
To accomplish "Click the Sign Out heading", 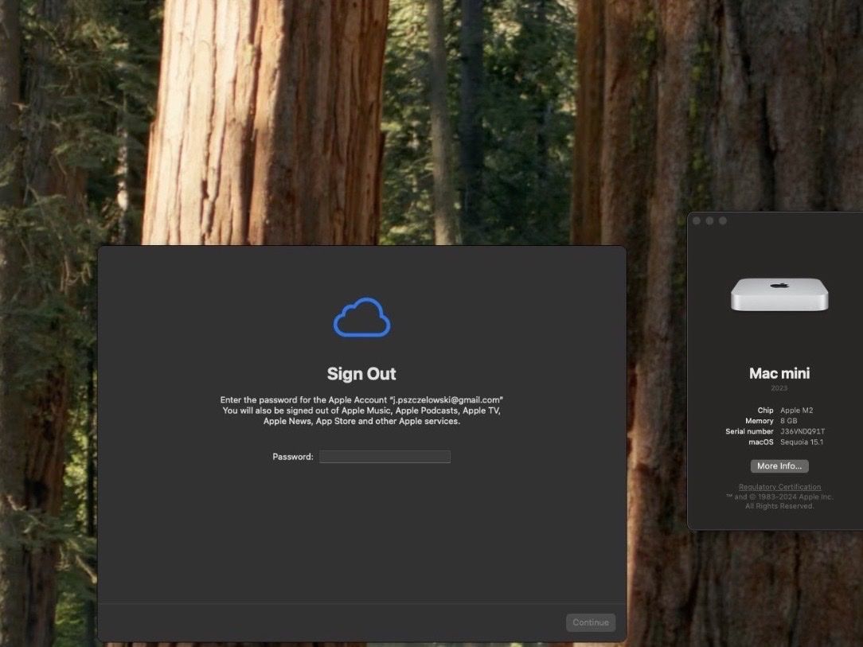I will click(361, 374).
